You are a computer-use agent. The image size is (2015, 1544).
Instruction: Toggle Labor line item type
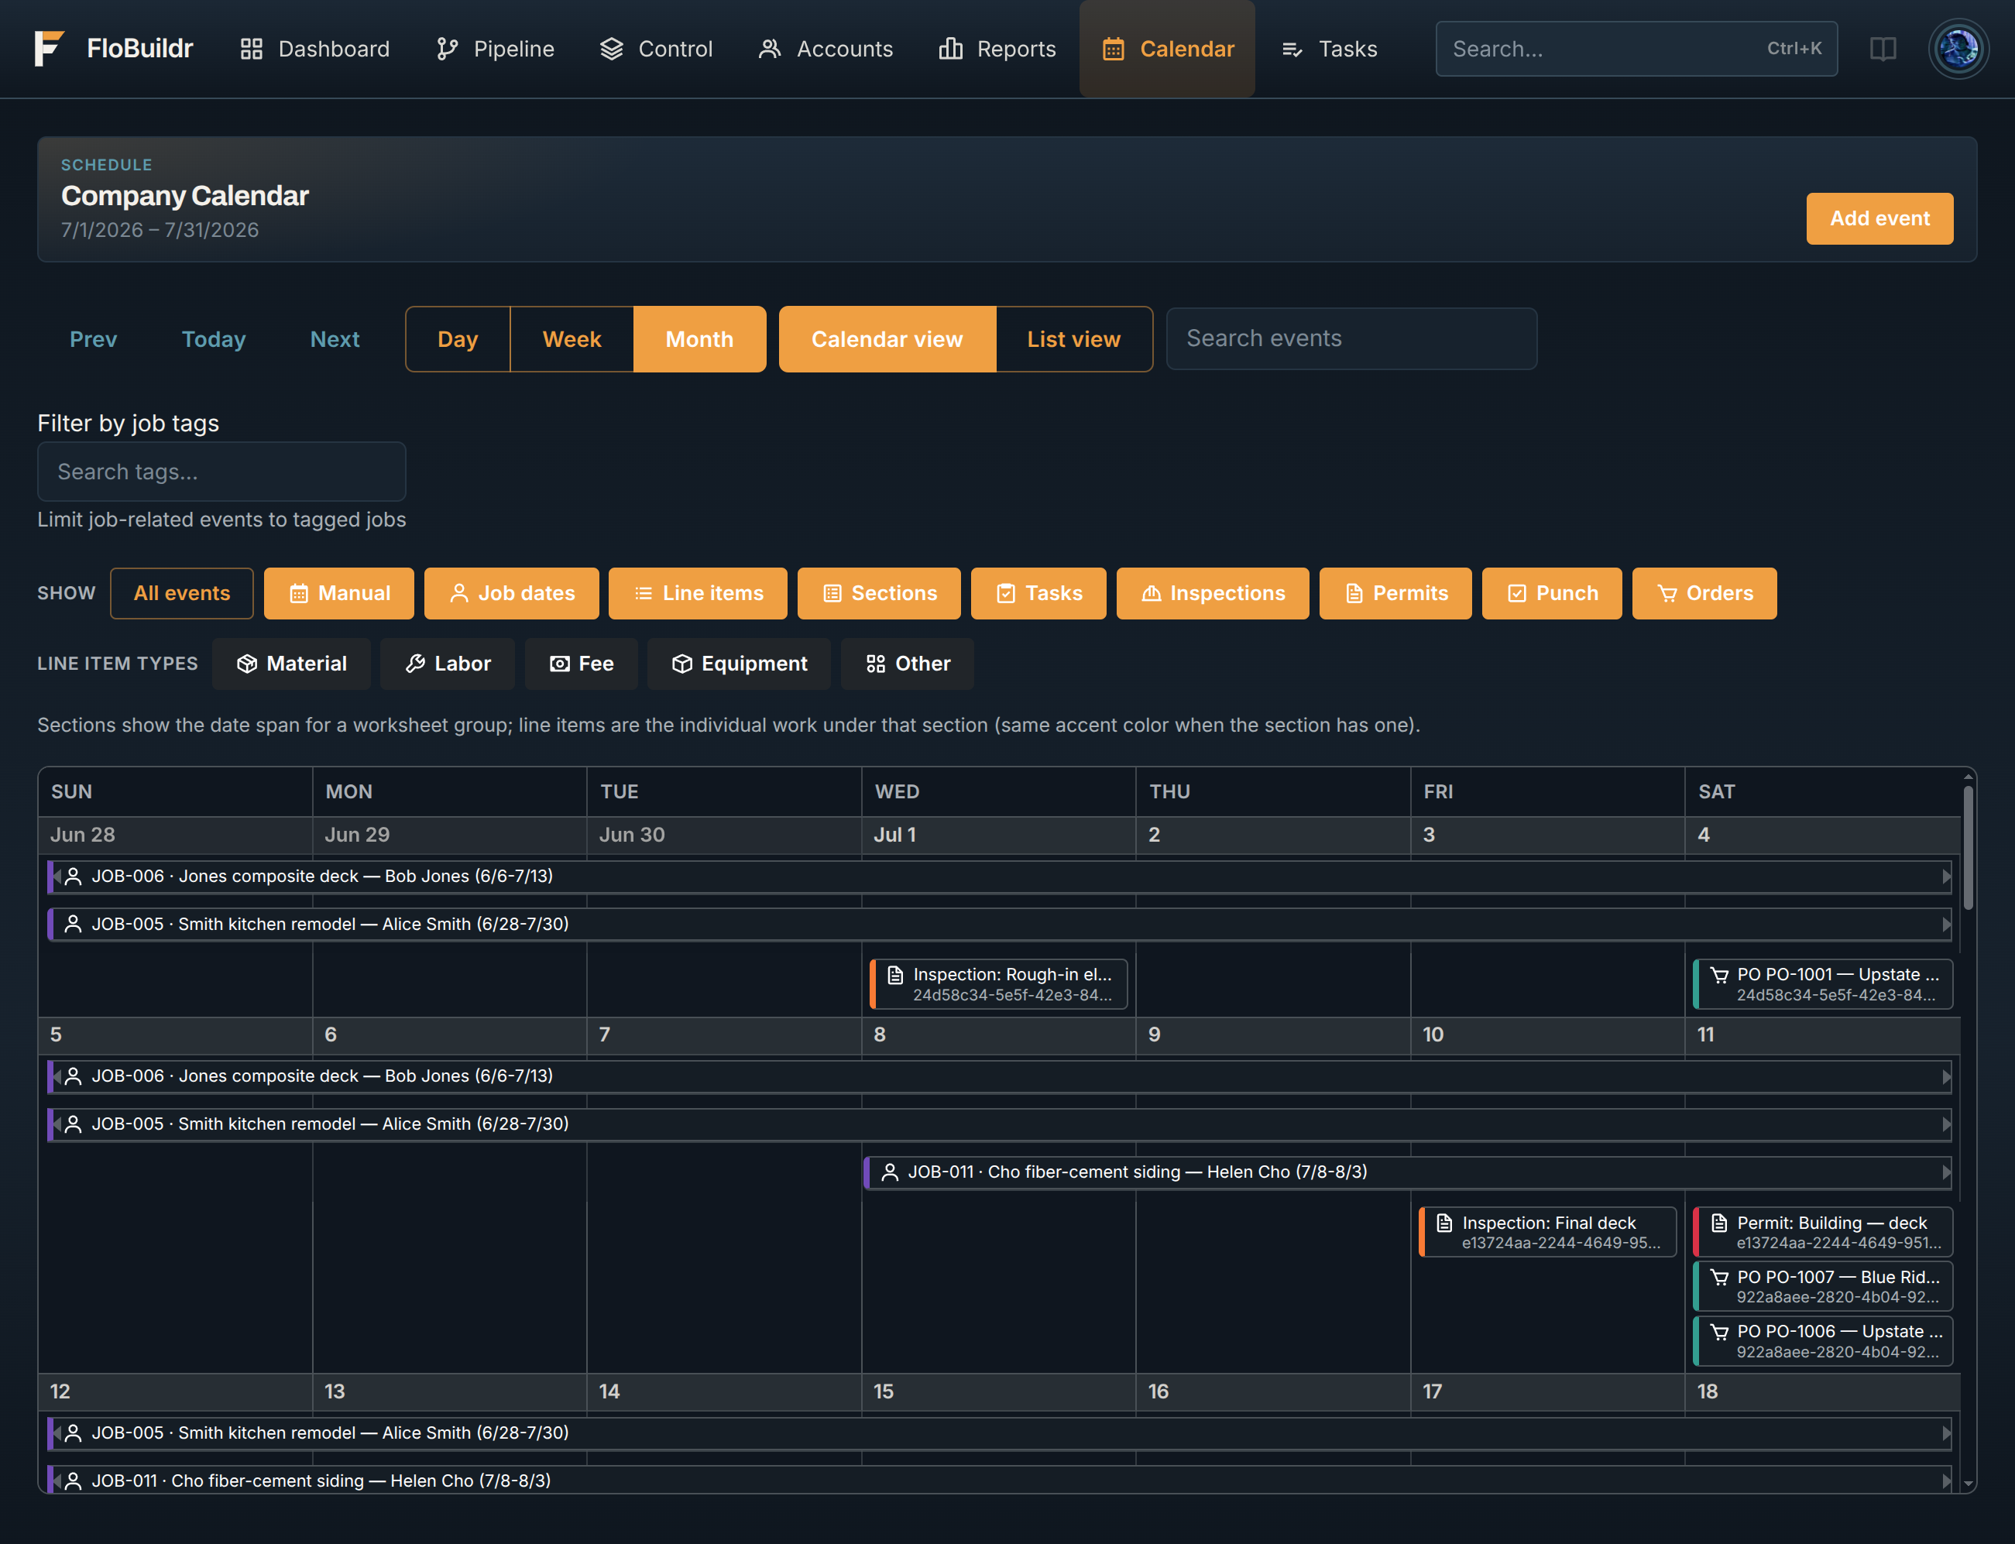[x=448, y=664]
